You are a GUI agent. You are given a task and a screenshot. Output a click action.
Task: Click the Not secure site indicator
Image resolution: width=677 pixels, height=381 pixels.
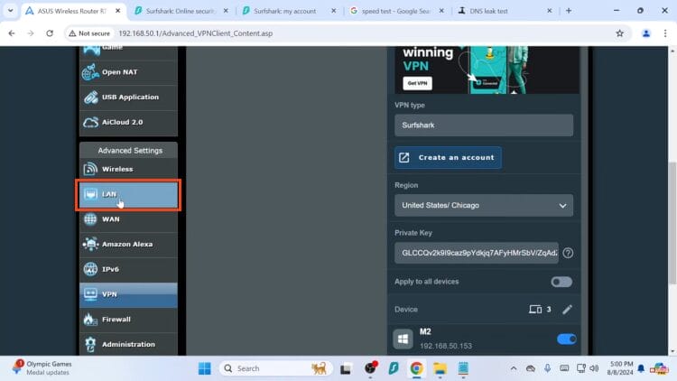[x=89, y=33]
